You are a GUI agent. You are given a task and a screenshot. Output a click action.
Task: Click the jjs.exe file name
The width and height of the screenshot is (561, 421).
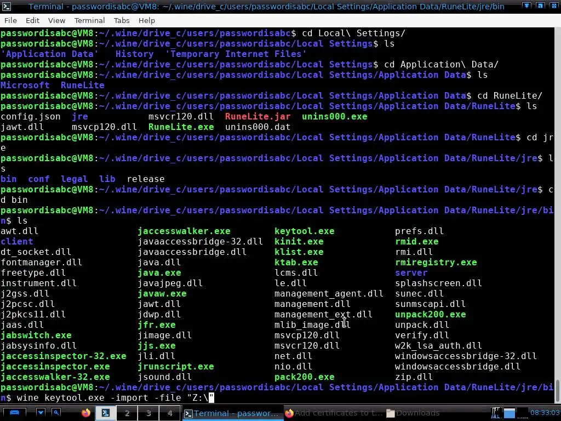pyautogui.click(x=157, y=346)
